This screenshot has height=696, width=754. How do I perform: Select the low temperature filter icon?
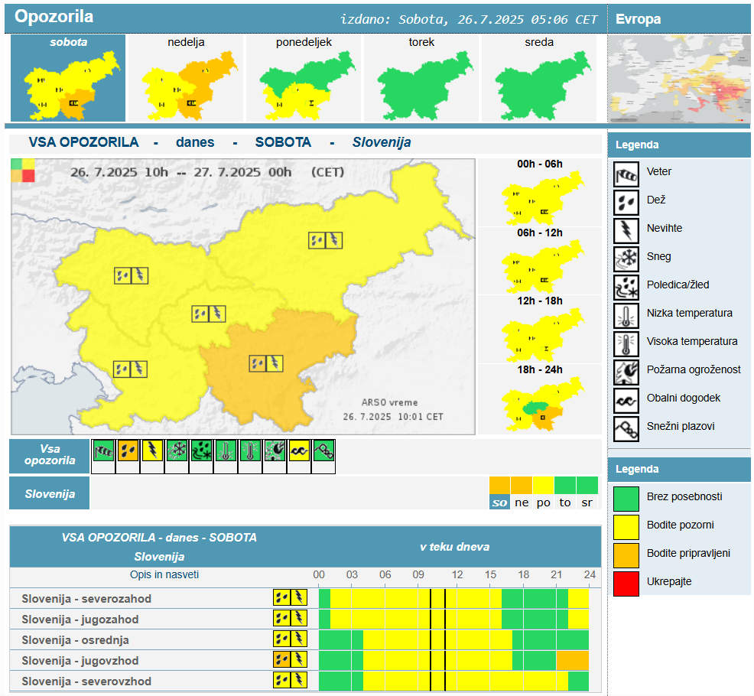[x=226, y=450]
